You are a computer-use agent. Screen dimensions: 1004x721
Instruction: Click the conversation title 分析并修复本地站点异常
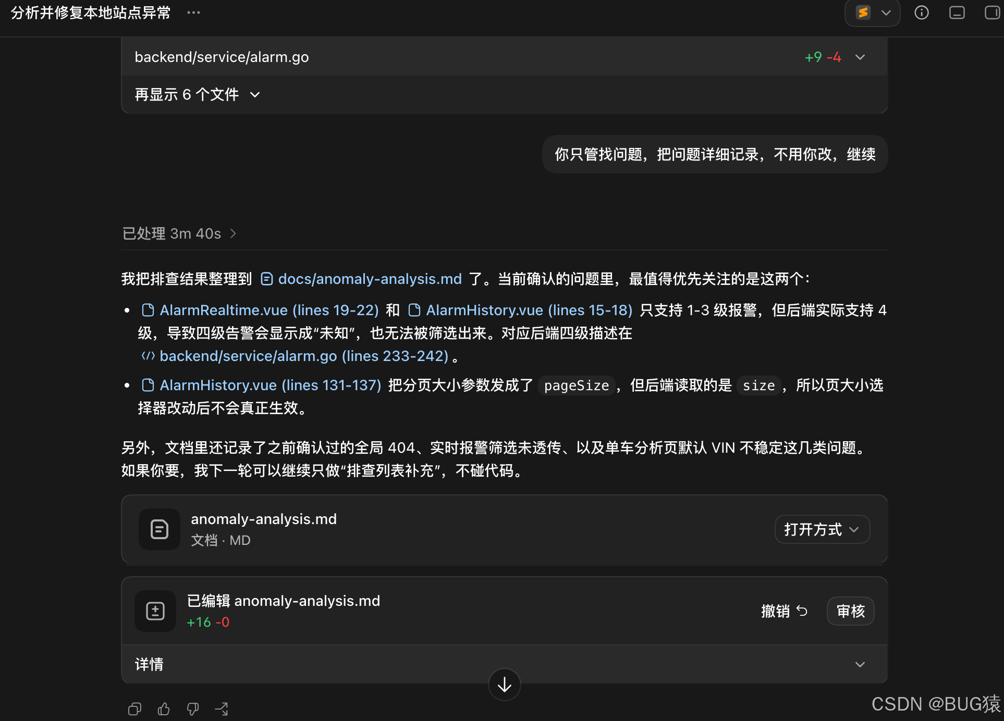click(91, 13)
